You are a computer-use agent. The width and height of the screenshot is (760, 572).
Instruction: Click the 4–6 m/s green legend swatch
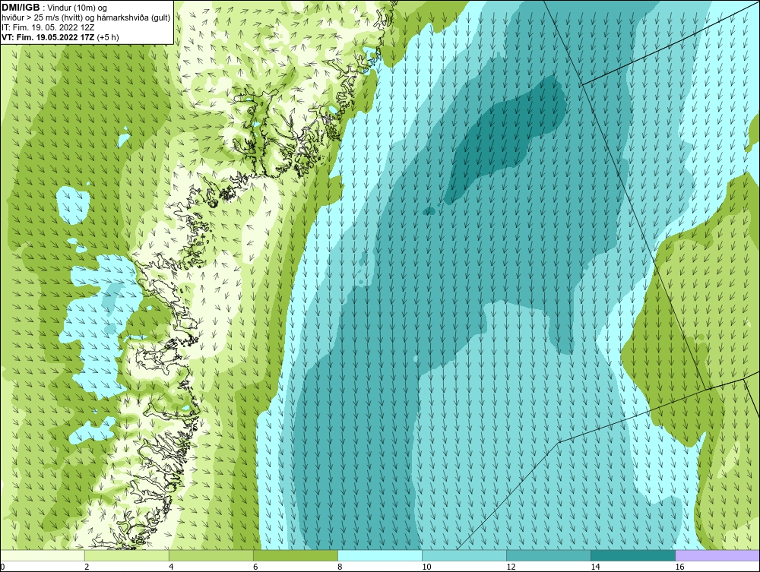(211, 555)
